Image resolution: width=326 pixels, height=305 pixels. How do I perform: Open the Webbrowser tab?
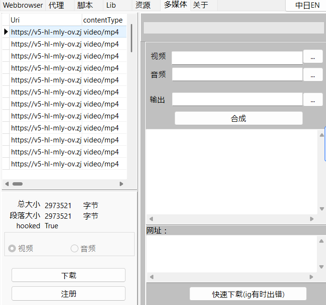click(x=23, y=5)
